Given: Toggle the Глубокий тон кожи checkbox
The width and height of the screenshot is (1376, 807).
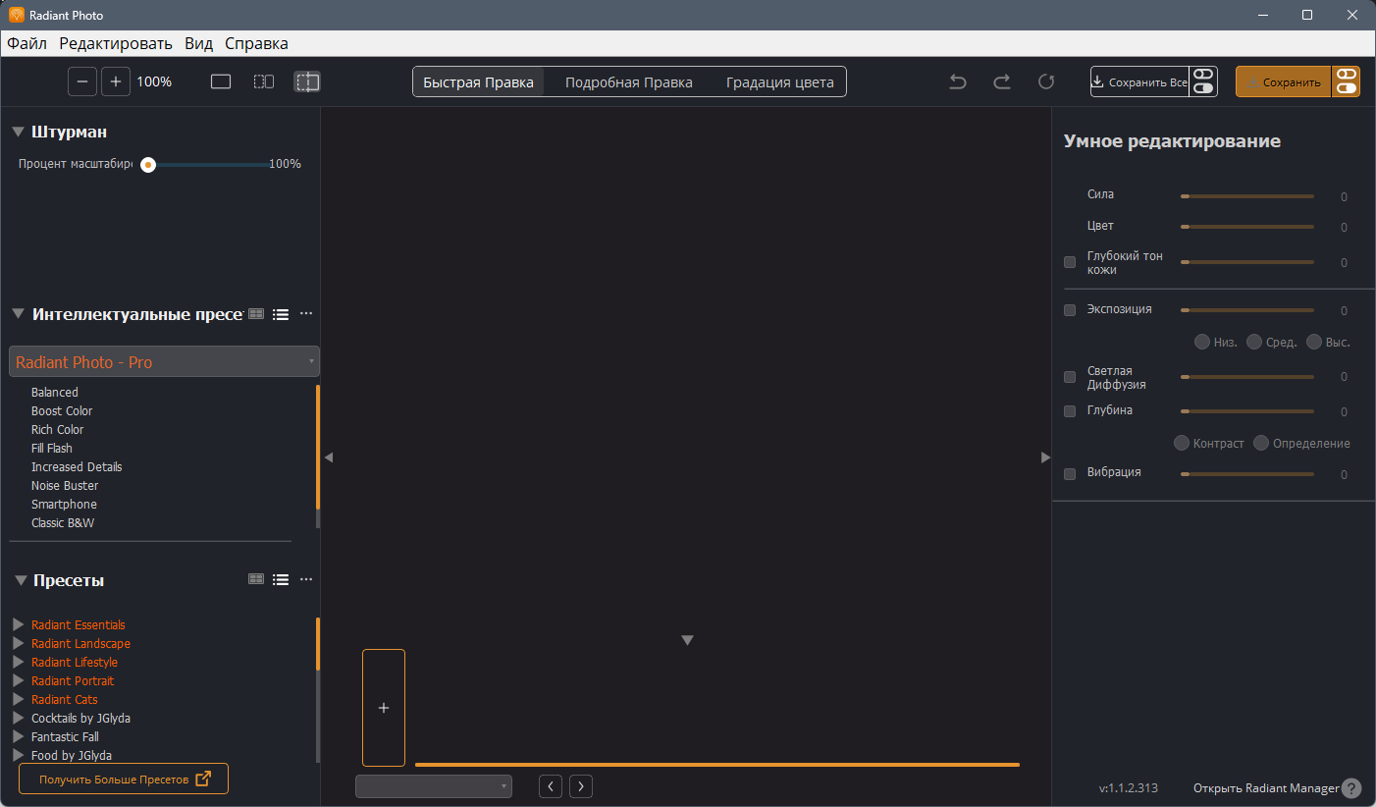Looking at the screenshot, I should pos(1069,261).
